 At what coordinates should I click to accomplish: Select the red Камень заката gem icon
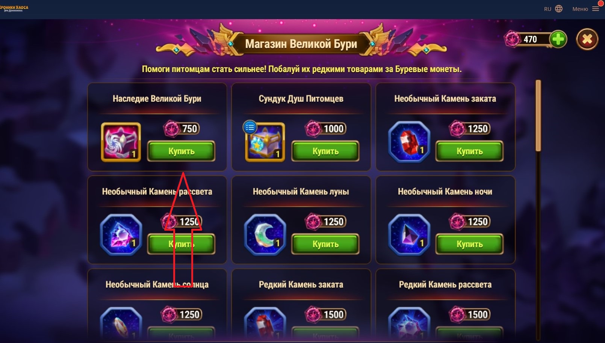pos(409,142)
